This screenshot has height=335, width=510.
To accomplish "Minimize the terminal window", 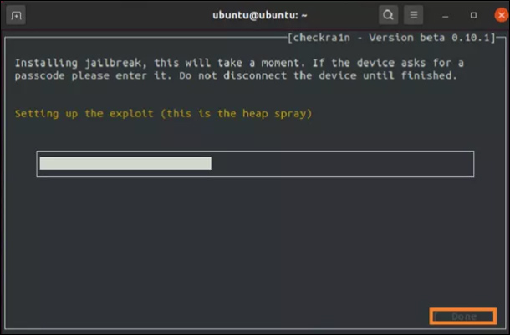I will 451,15.
